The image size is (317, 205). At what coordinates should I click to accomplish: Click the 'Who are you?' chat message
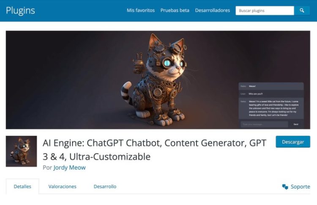256,94
